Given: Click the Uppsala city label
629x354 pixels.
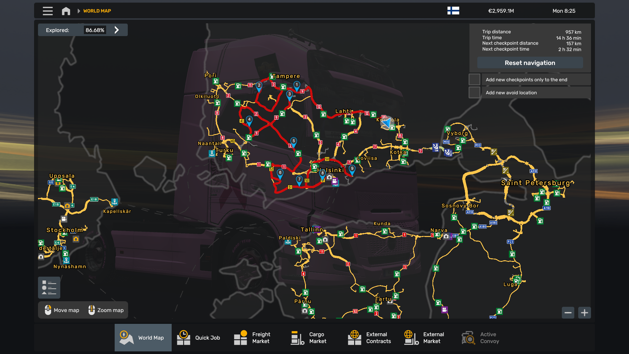Looking at the screenshot, I should tap(62, 176).
